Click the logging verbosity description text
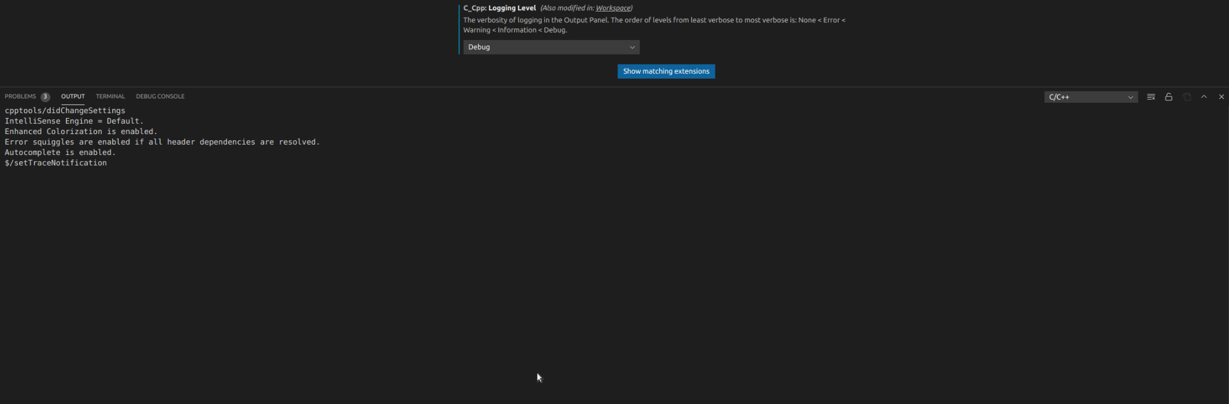The image size is (1229, 404). coord(654,25)
